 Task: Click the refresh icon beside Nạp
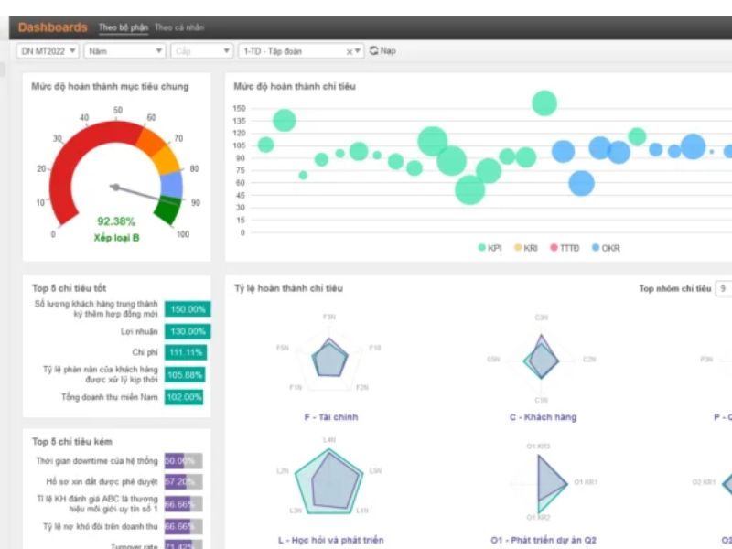pos(374,51)
